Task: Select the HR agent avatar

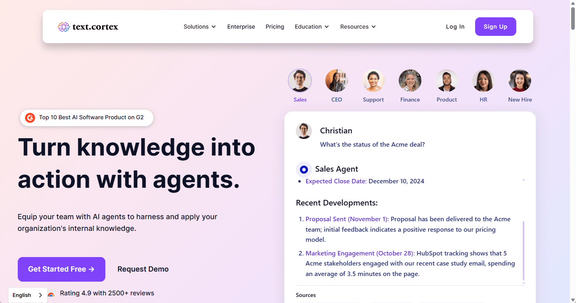Action: click(483, 81)
